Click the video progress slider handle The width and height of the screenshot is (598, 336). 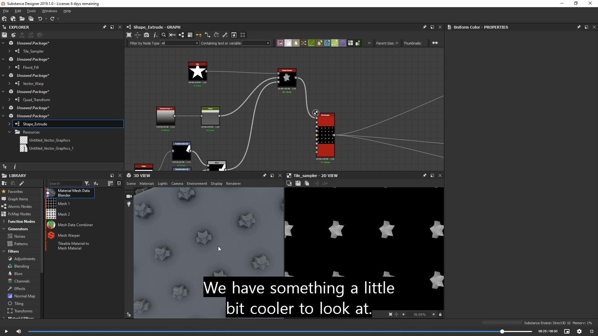(502, 332)
